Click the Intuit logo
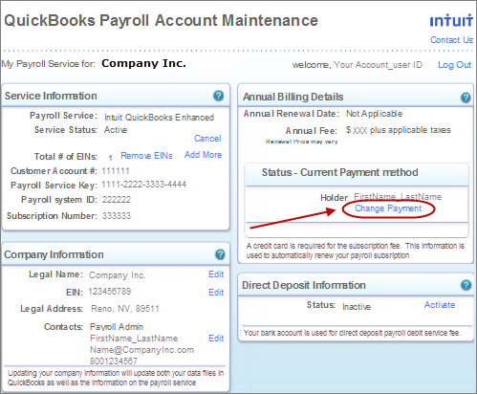 click(451, 20)
